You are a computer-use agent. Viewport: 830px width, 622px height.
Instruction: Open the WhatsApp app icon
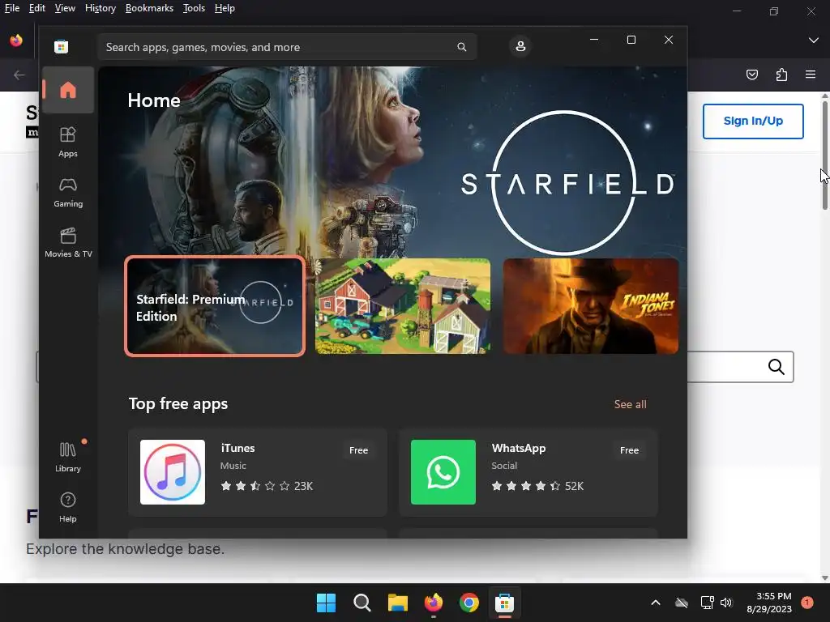pos(443,472)
